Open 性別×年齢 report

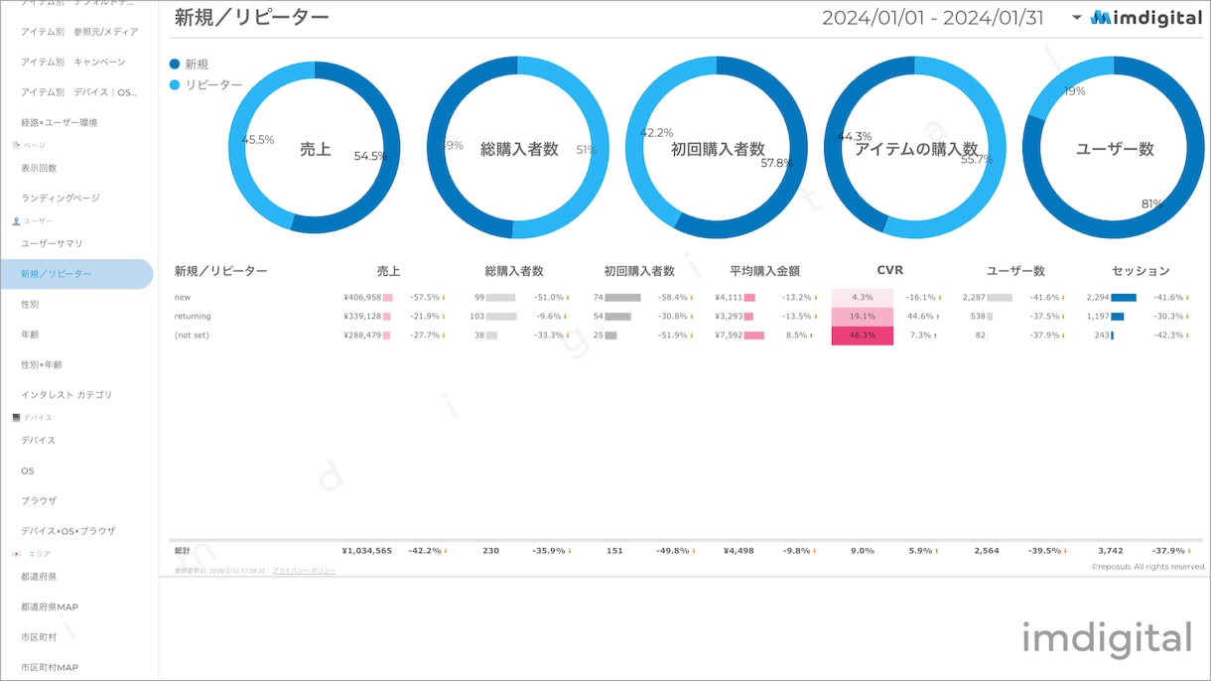tap(40, 364)
